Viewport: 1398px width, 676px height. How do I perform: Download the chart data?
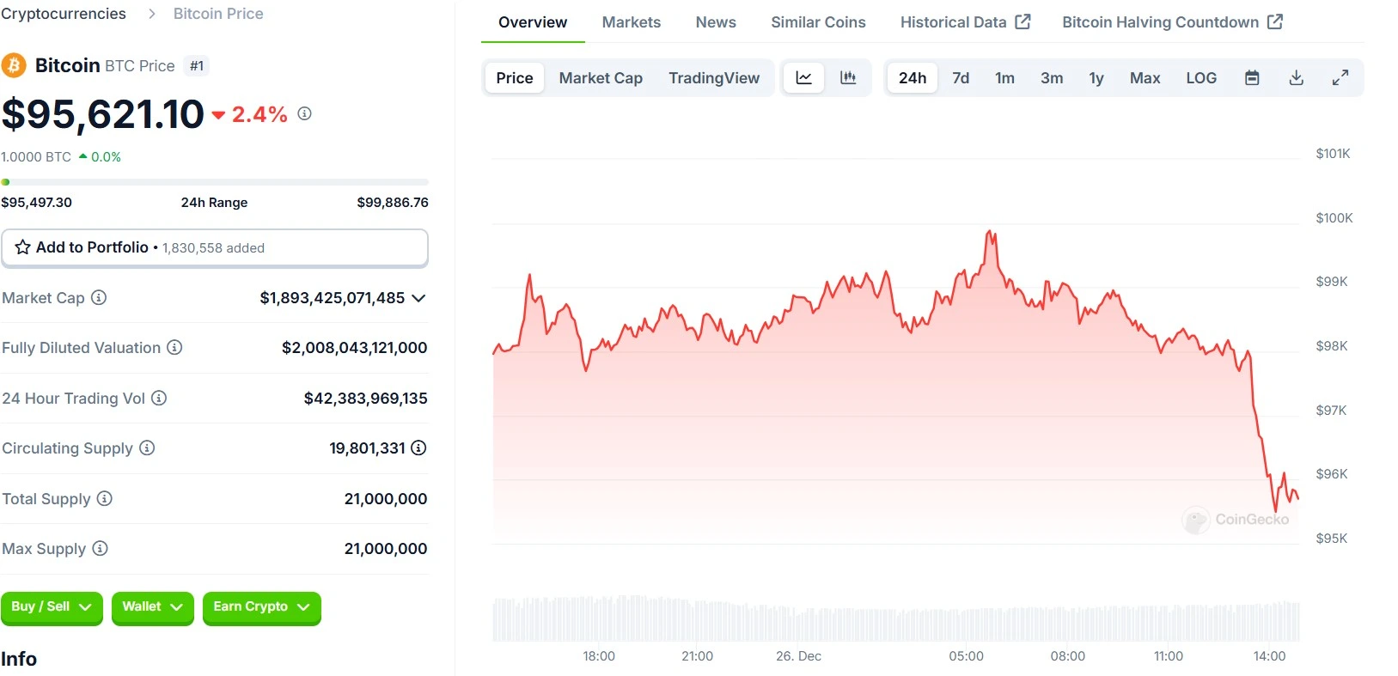coord(1297,78)
